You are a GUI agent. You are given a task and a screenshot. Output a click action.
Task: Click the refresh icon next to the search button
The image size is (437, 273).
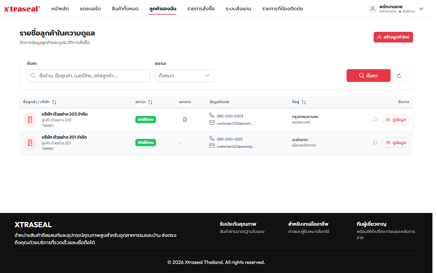point(399,76)
